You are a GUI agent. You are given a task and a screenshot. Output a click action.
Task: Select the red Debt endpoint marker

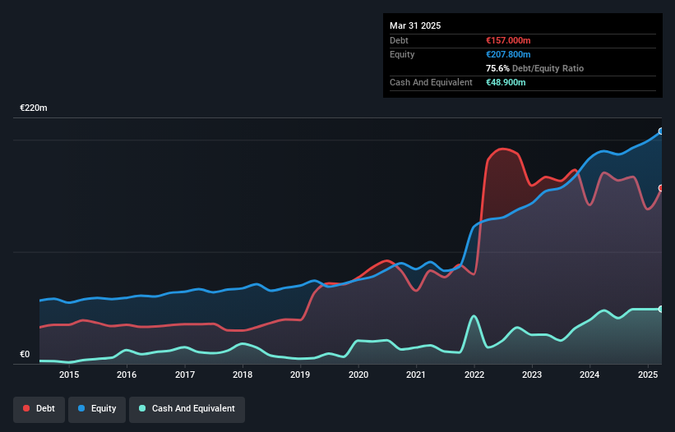[661, 188]
